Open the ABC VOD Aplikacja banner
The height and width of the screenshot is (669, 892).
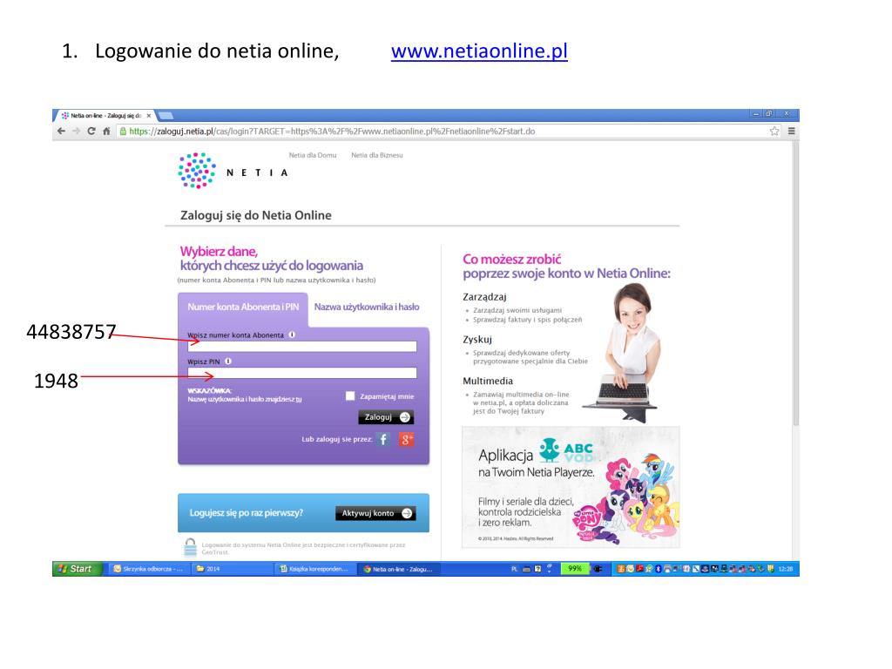571,487
